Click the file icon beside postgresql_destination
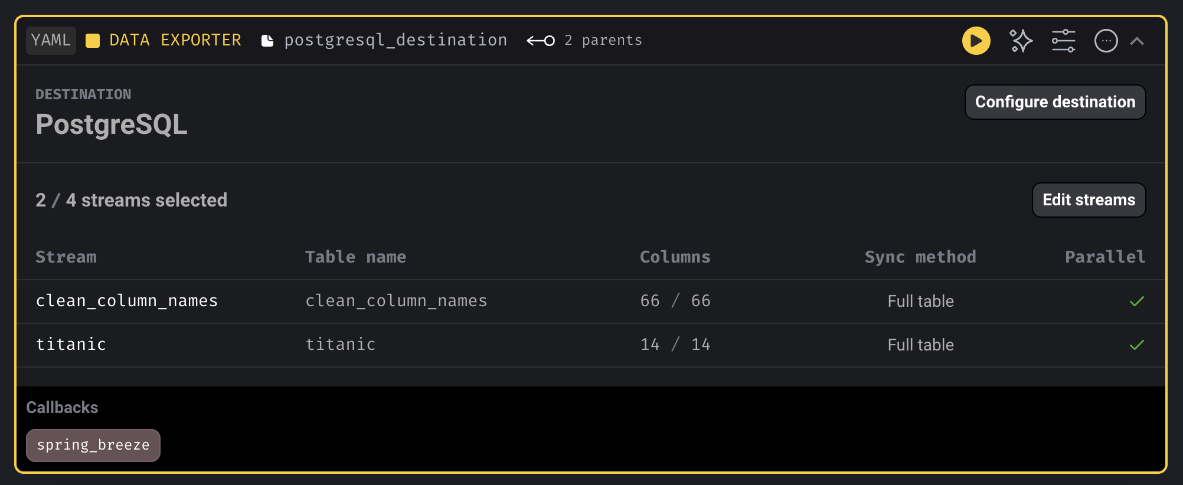1183x485 pixels. (267, 41)
